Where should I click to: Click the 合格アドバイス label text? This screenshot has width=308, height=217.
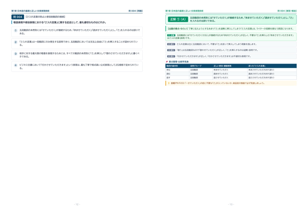(177, 83)
